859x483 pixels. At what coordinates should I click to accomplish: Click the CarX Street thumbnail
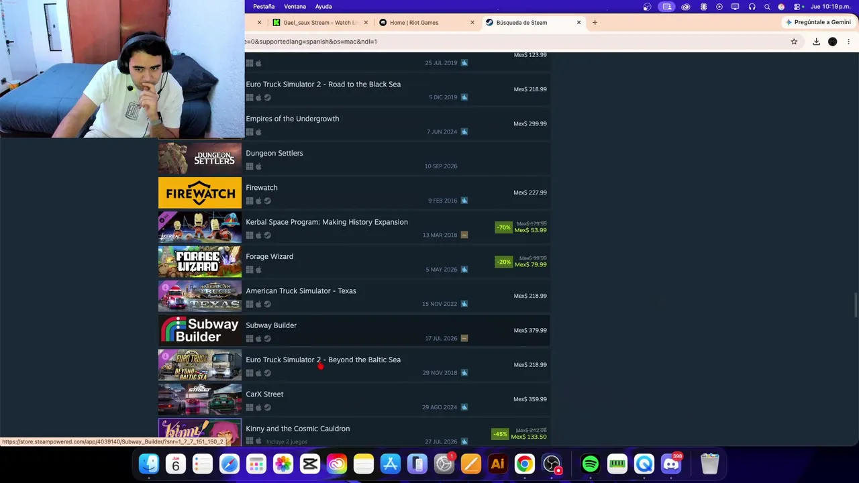[x=200, y=399]
